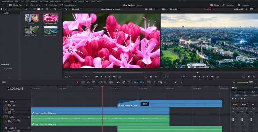Play the timeline viewer
Viewport: 258px width, 132px height.
[207, 76]
